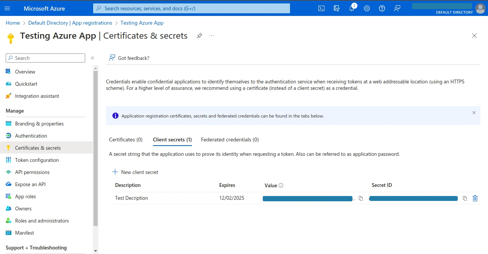The width and height of the screenshot is (488, 254).
Task: Click the Home breadcrumb link
Action: [x=12, y=23]
